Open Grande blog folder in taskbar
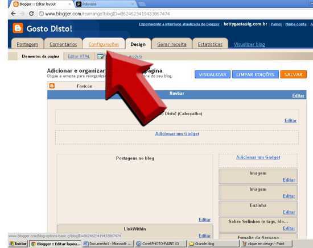313x248 pixels. [213, 243]
